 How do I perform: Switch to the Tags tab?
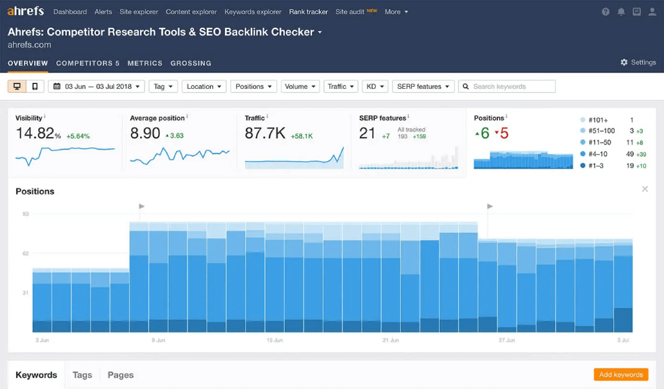82,375
